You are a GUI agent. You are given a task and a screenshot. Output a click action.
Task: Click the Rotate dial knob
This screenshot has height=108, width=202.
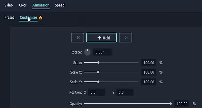pyautogui.click(x=88, y=52)
